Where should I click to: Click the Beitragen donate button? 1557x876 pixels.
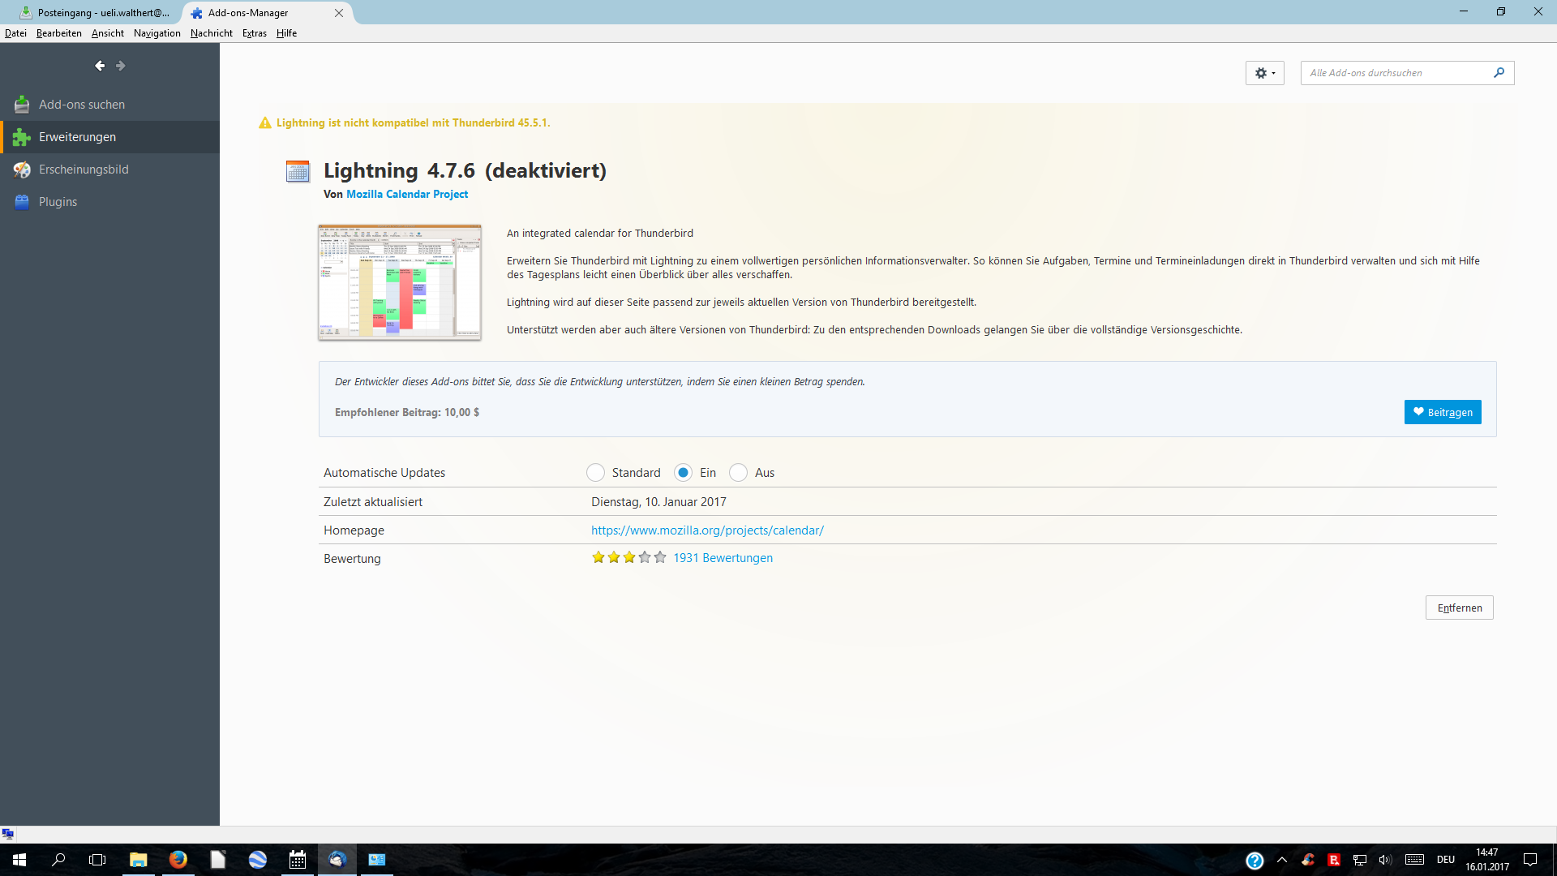(1443, 412)
